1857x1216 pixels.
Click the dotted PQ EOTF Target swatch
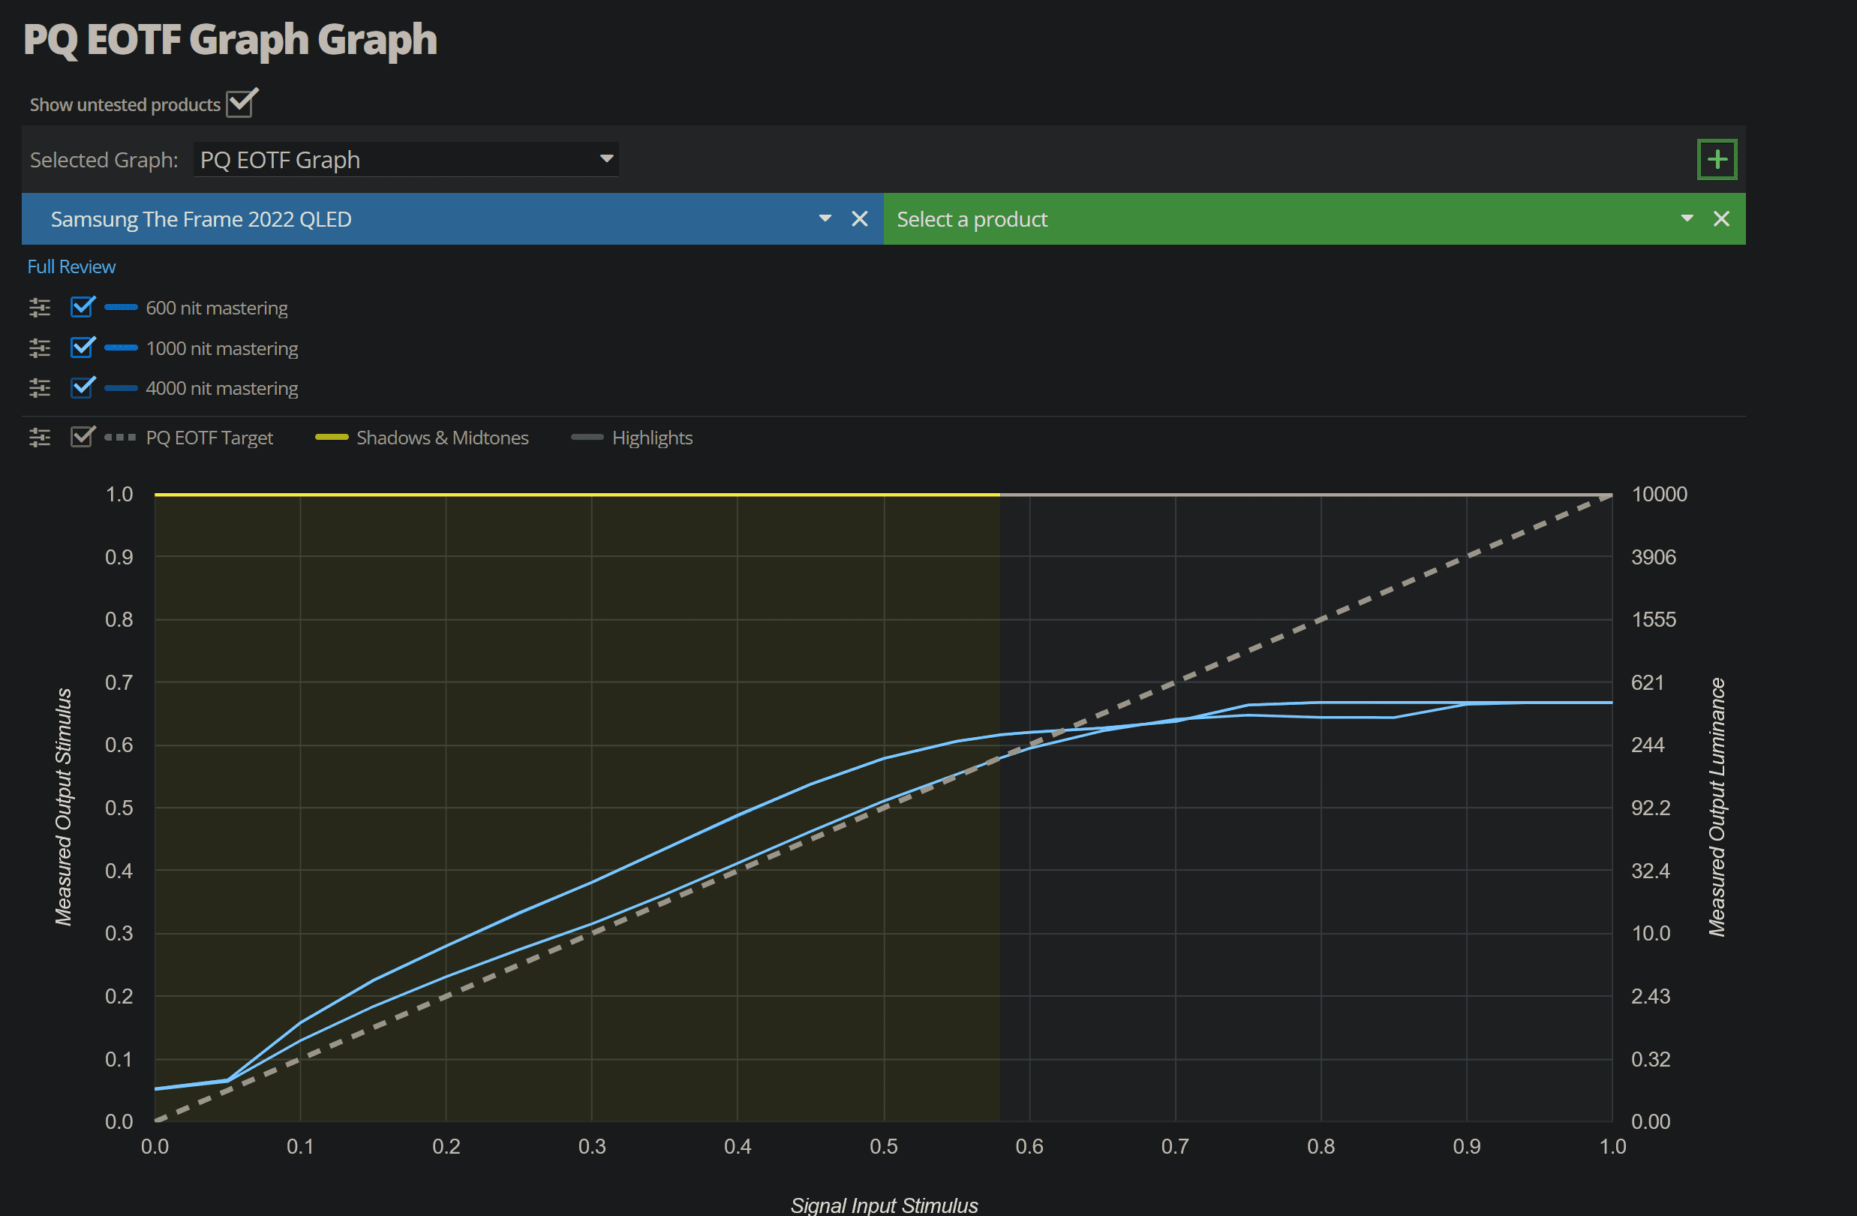coord(120,438)
